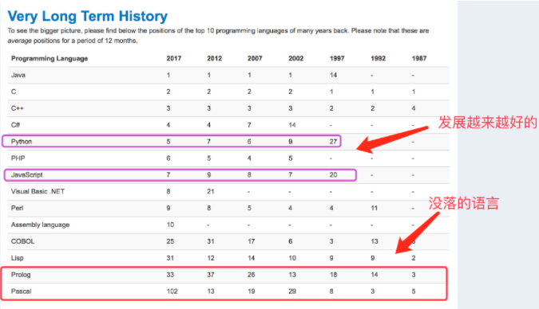Click the 2007 column header
539x309 pixels.
tap(255, 58)
